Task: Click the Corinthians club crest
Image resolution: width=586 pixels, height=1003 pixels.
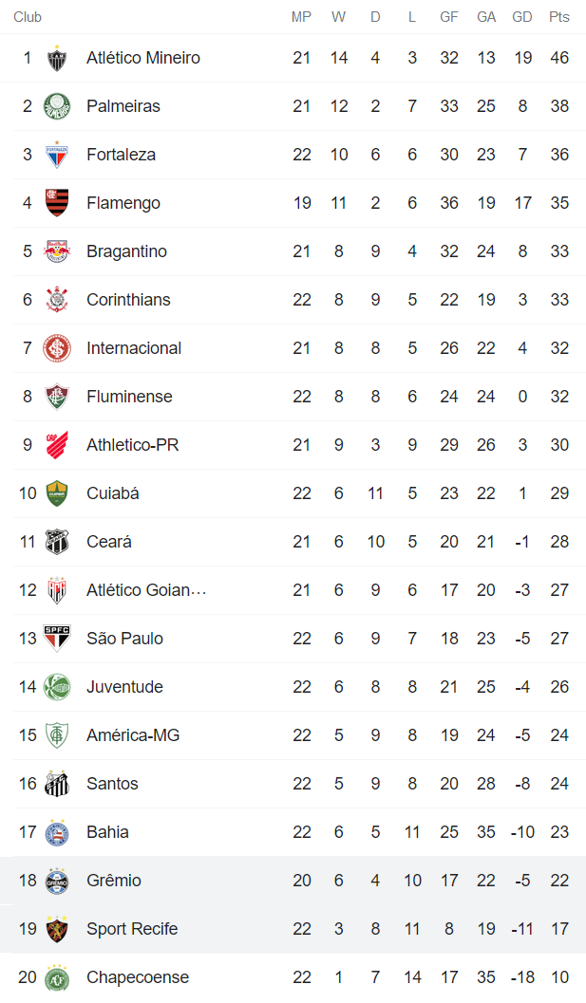Action: tap(57, 300)
